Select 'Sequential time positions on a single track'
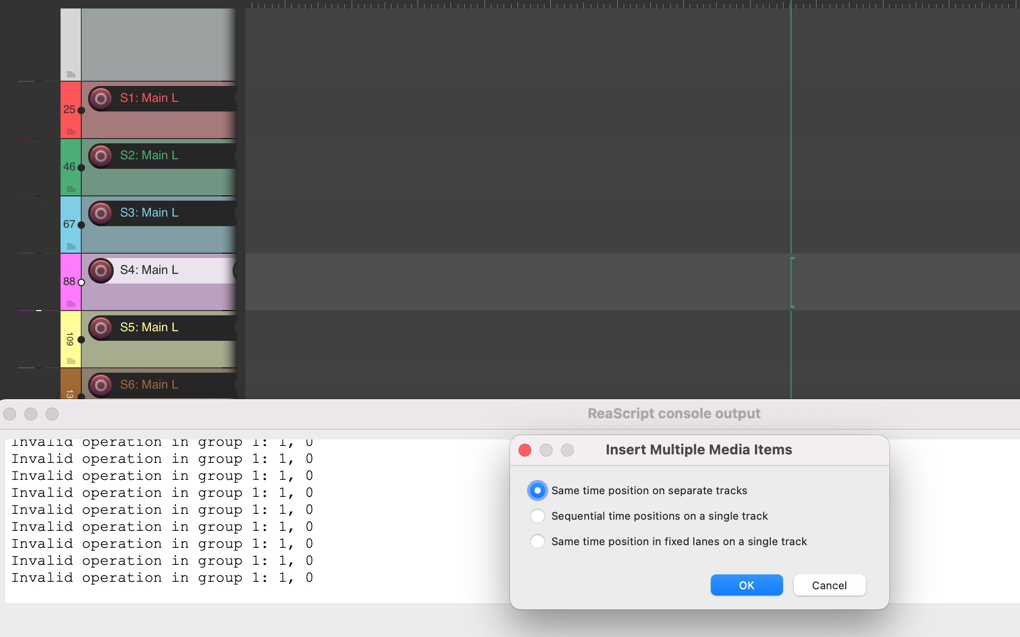Screen dimensions: 1020x637 point(537,516)
